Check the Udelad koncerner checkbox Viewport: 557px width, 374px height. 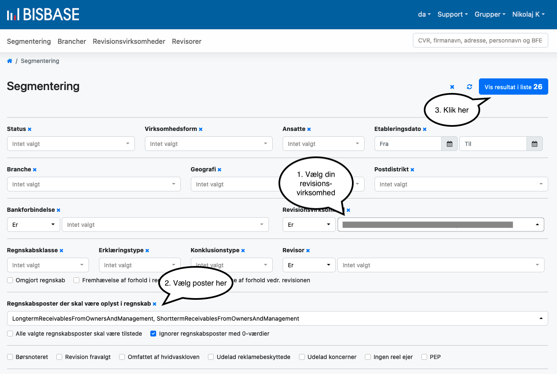tap(302, 357)
